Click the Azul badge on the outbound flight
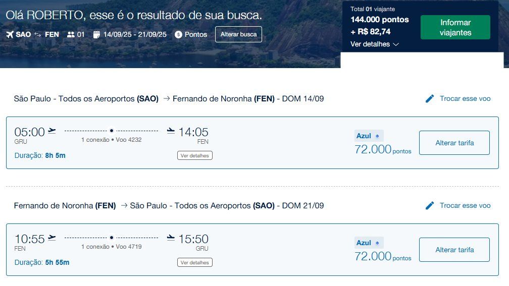 [369, 136]
